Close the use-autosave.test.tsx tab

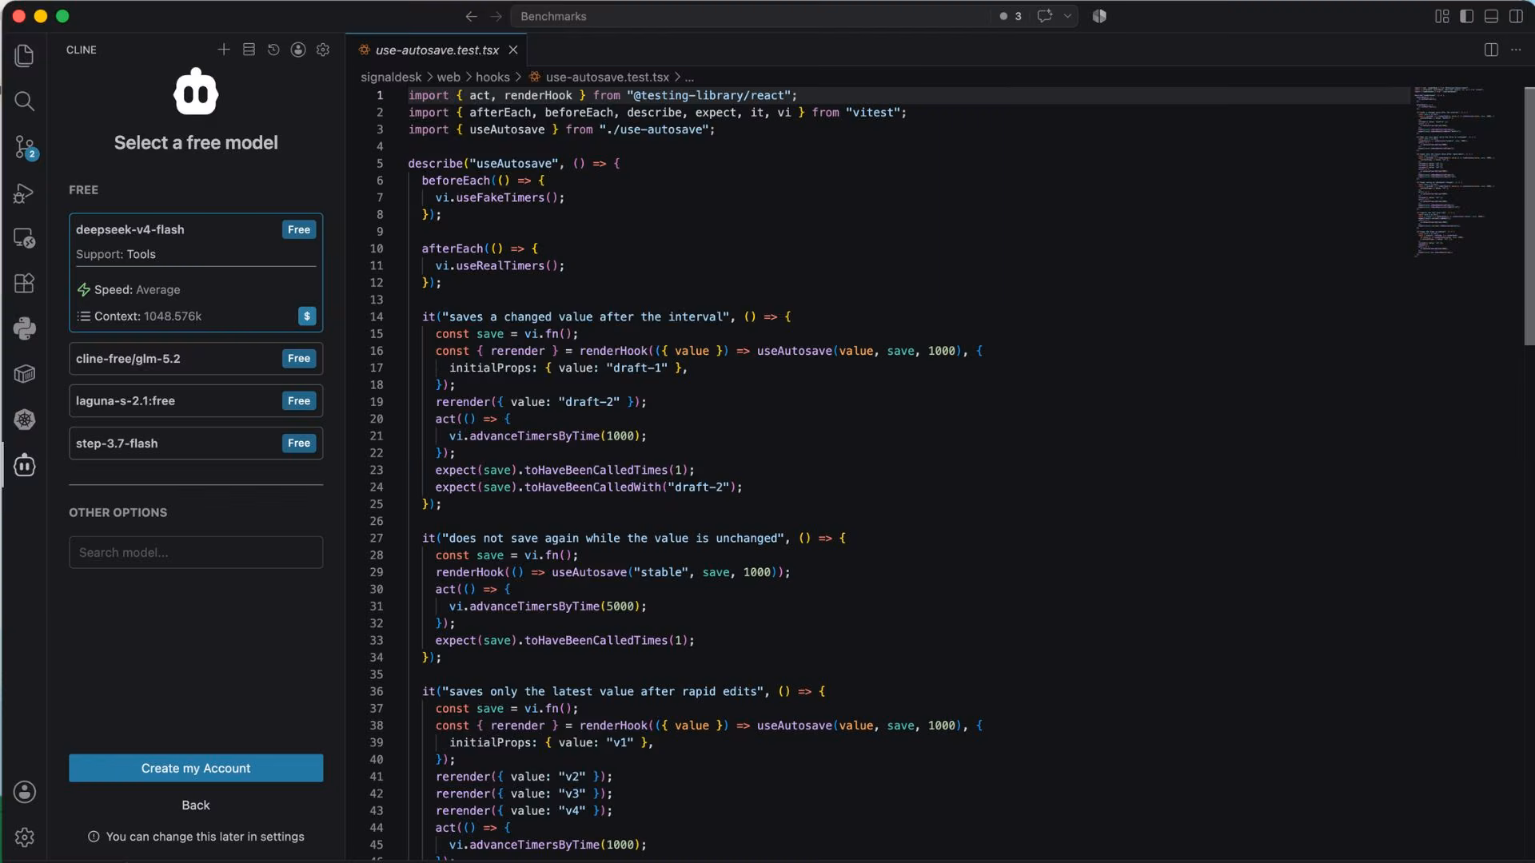click(x=513, y=50)
